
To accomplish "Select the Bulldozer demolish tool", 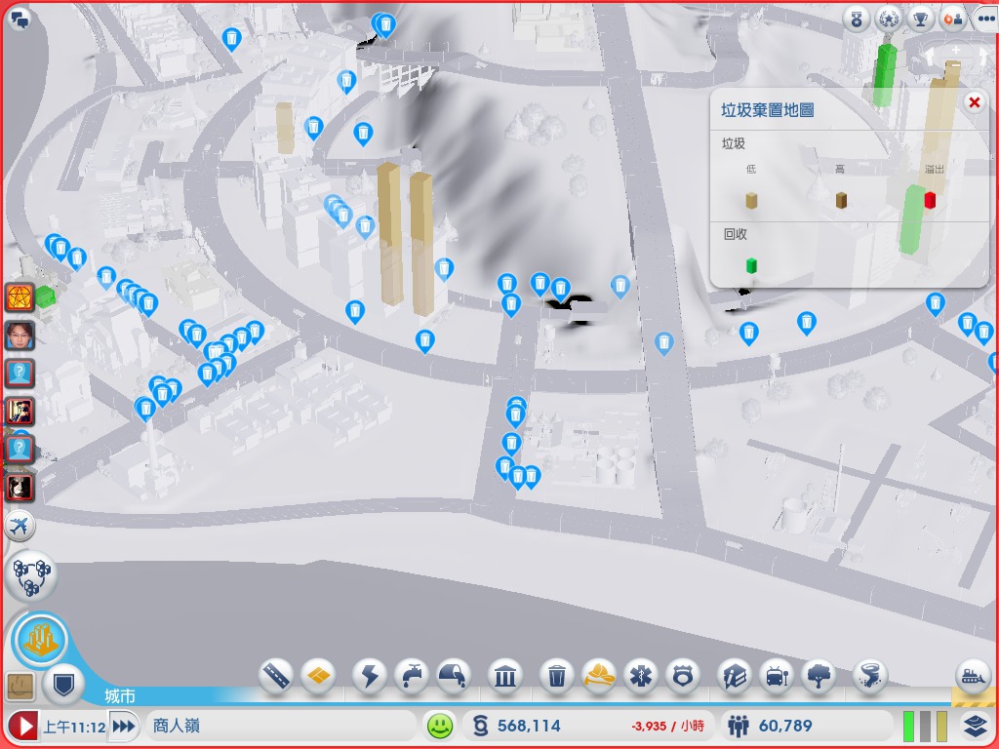I will 973,675.
